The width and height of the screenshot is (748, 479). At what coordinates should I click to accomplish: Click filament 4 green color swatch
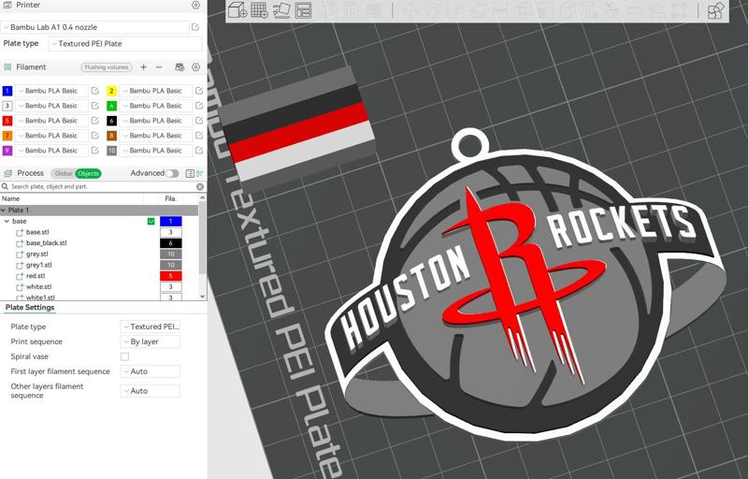111,106
